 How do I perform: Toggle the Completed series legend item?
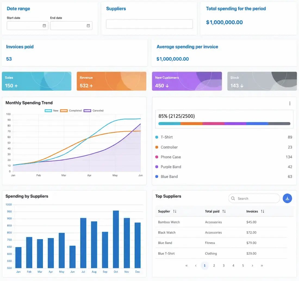71,111
